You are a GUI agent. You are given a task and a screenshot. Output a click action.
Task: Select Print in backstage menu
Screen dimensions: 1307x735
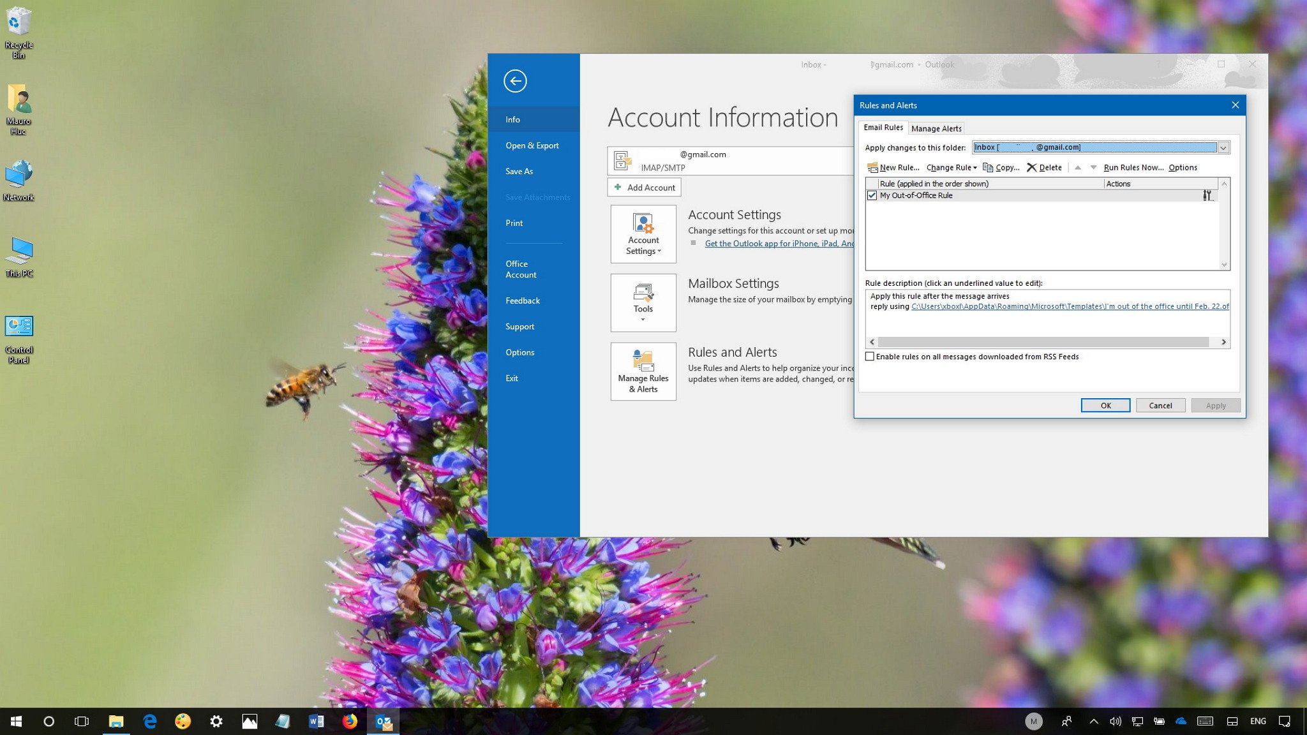534,223
